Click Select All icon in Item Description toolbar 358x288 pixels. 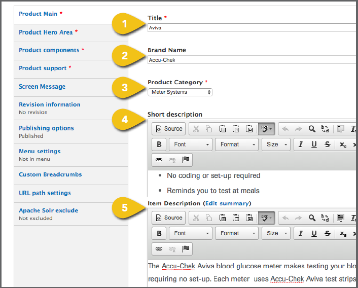341,218
